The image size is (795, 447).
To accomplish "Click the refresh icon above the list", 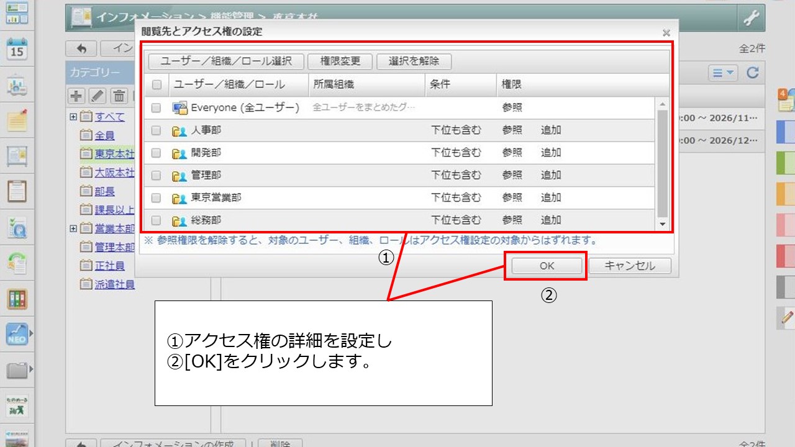I will pos(752,73).
